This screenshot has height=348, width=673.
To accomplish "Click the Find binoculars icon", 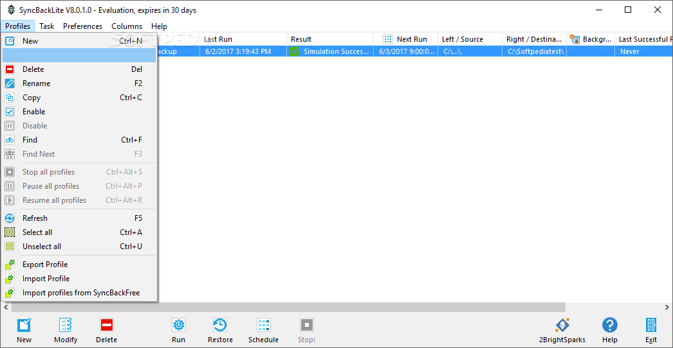I will (10, 140).
